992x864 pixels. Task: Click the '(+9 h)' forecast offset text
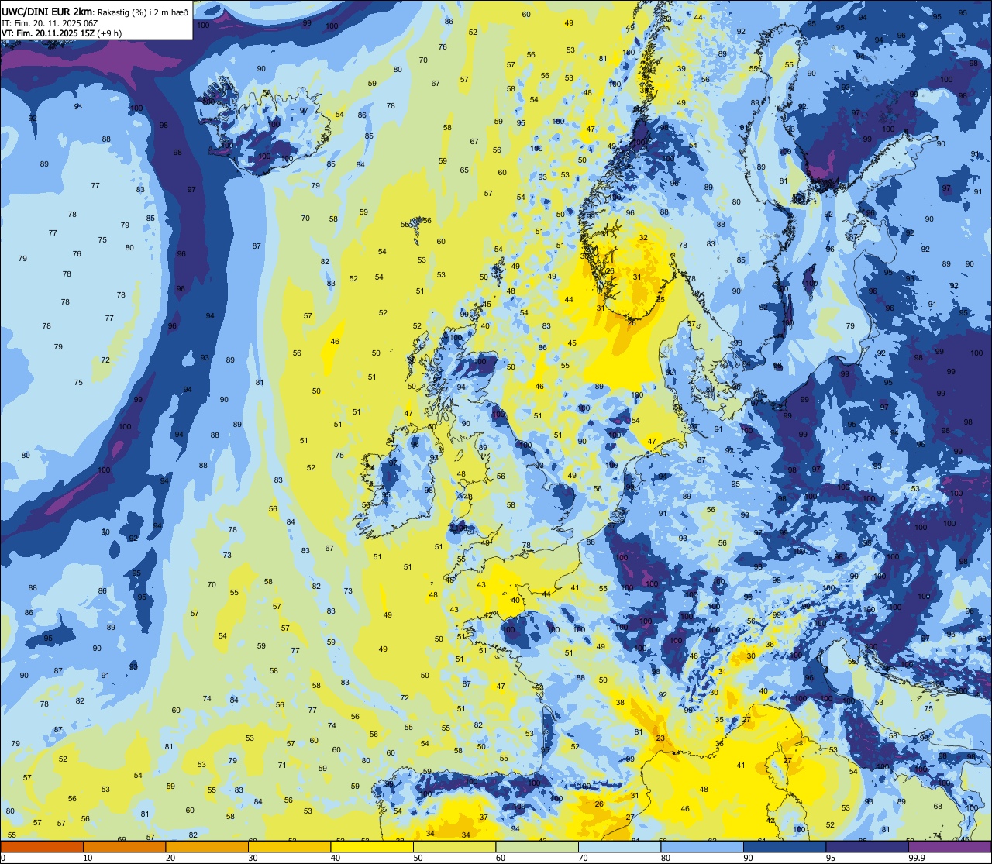point(109,33)
